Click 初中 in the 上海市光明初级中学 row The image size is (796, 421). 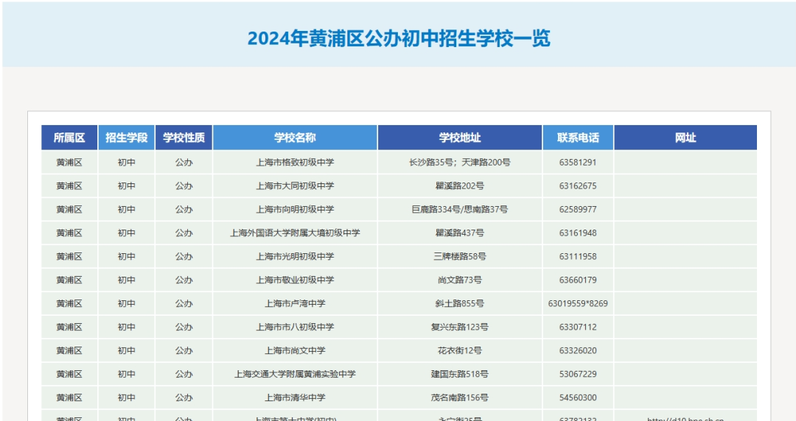coord(127,257)
